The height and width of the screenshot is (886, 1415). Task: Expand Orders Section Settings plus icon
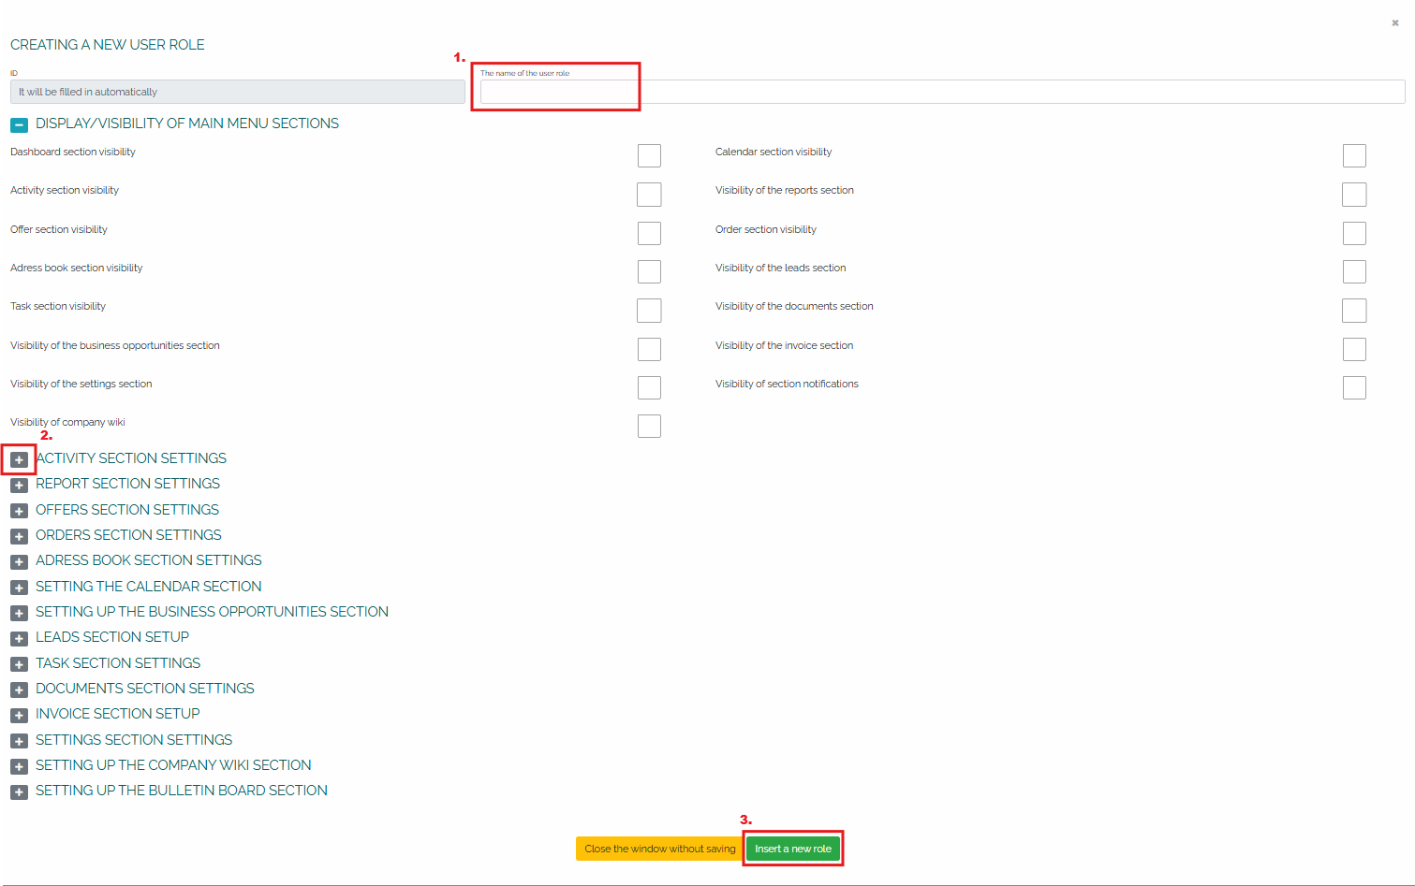pos(19,536)
